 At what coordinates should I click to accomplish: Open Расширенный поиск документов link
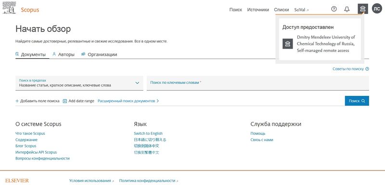128,101
